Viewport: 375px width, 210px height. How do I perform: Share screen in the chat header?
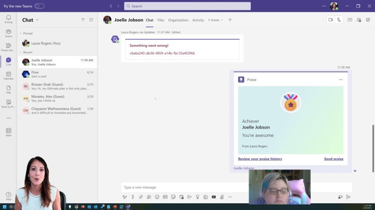coord(350,20)
